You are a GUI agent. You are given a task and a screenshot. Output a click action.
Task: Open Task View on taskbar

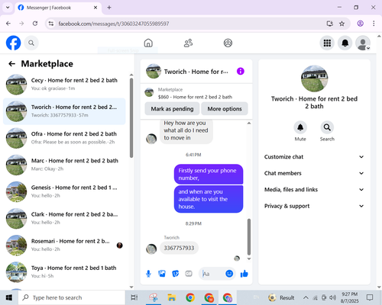click(x=134, y=297)
